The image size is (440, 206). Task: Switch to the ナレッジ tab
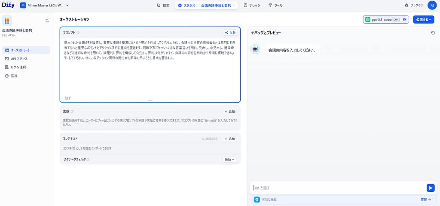(x=251, y=6)
